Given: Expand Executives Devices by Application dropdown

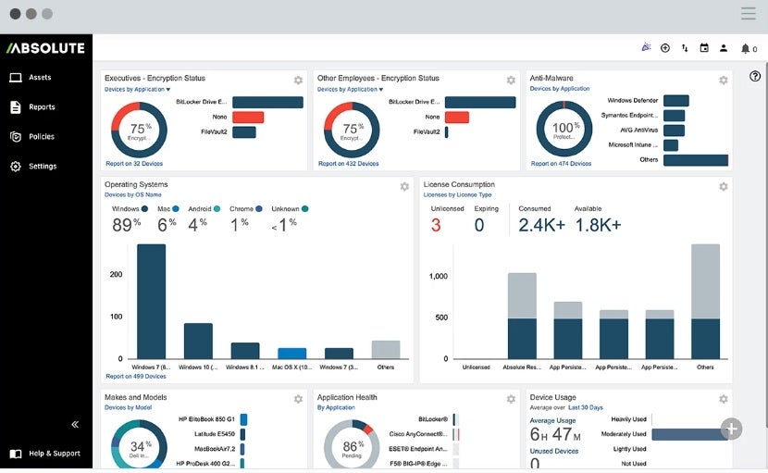Looking at the screenshot, I should click(x=137, y=89).
